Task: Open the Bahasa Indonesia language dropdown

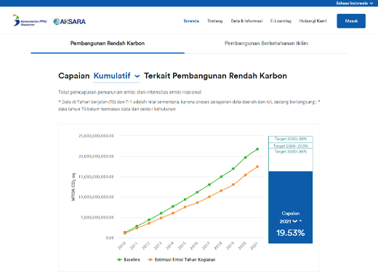Action: coord(354,3)
